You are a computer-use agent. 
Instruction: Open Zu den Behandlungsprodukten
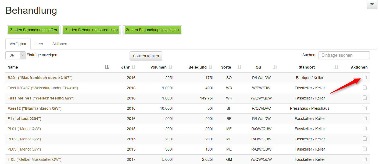(91, 30)
